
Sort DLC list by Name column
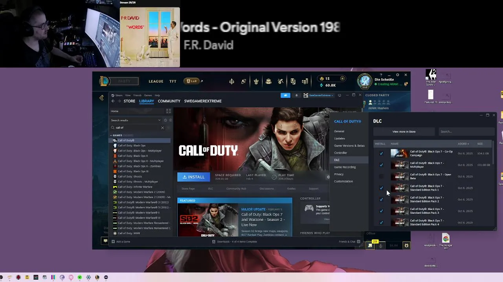(395, 144)
